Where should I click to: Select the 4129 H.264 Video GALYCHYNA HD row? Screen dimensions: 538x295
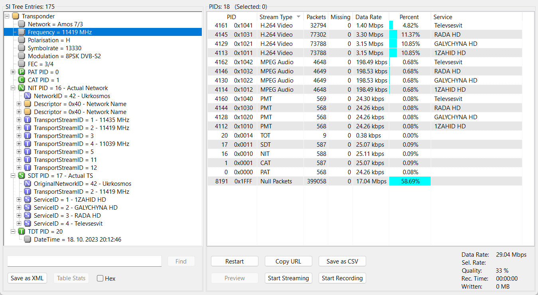[x=365, y=44]
